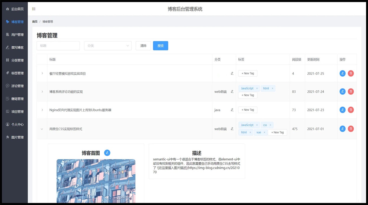The image size is (368, 205).
Task: Edit category pencil for 博客系统评论功能的实现 row
Action: point(232,92)
